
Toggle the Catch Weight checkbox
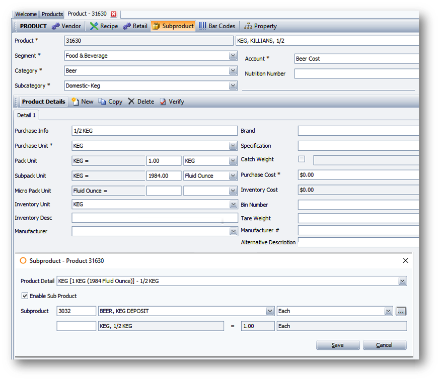pyautogui.click(x=302, y=159)
